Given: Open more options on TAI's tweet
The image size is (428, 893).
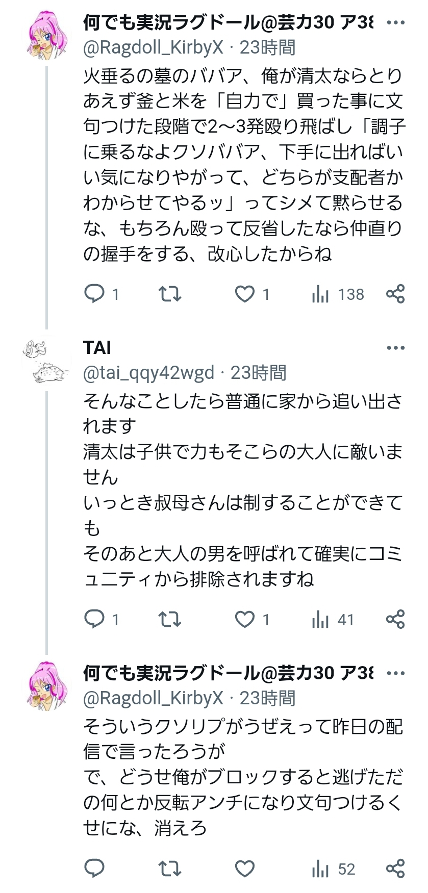Looking at the screenshot, I should pos(395,348).
